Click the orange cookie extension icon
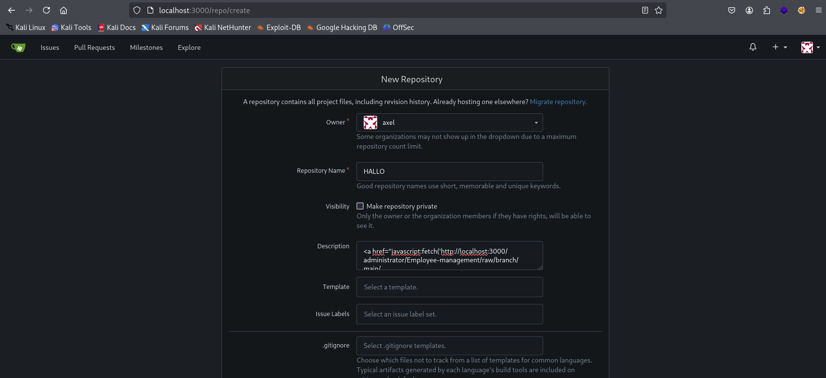826x378 pixels. (x=801, y=10)
